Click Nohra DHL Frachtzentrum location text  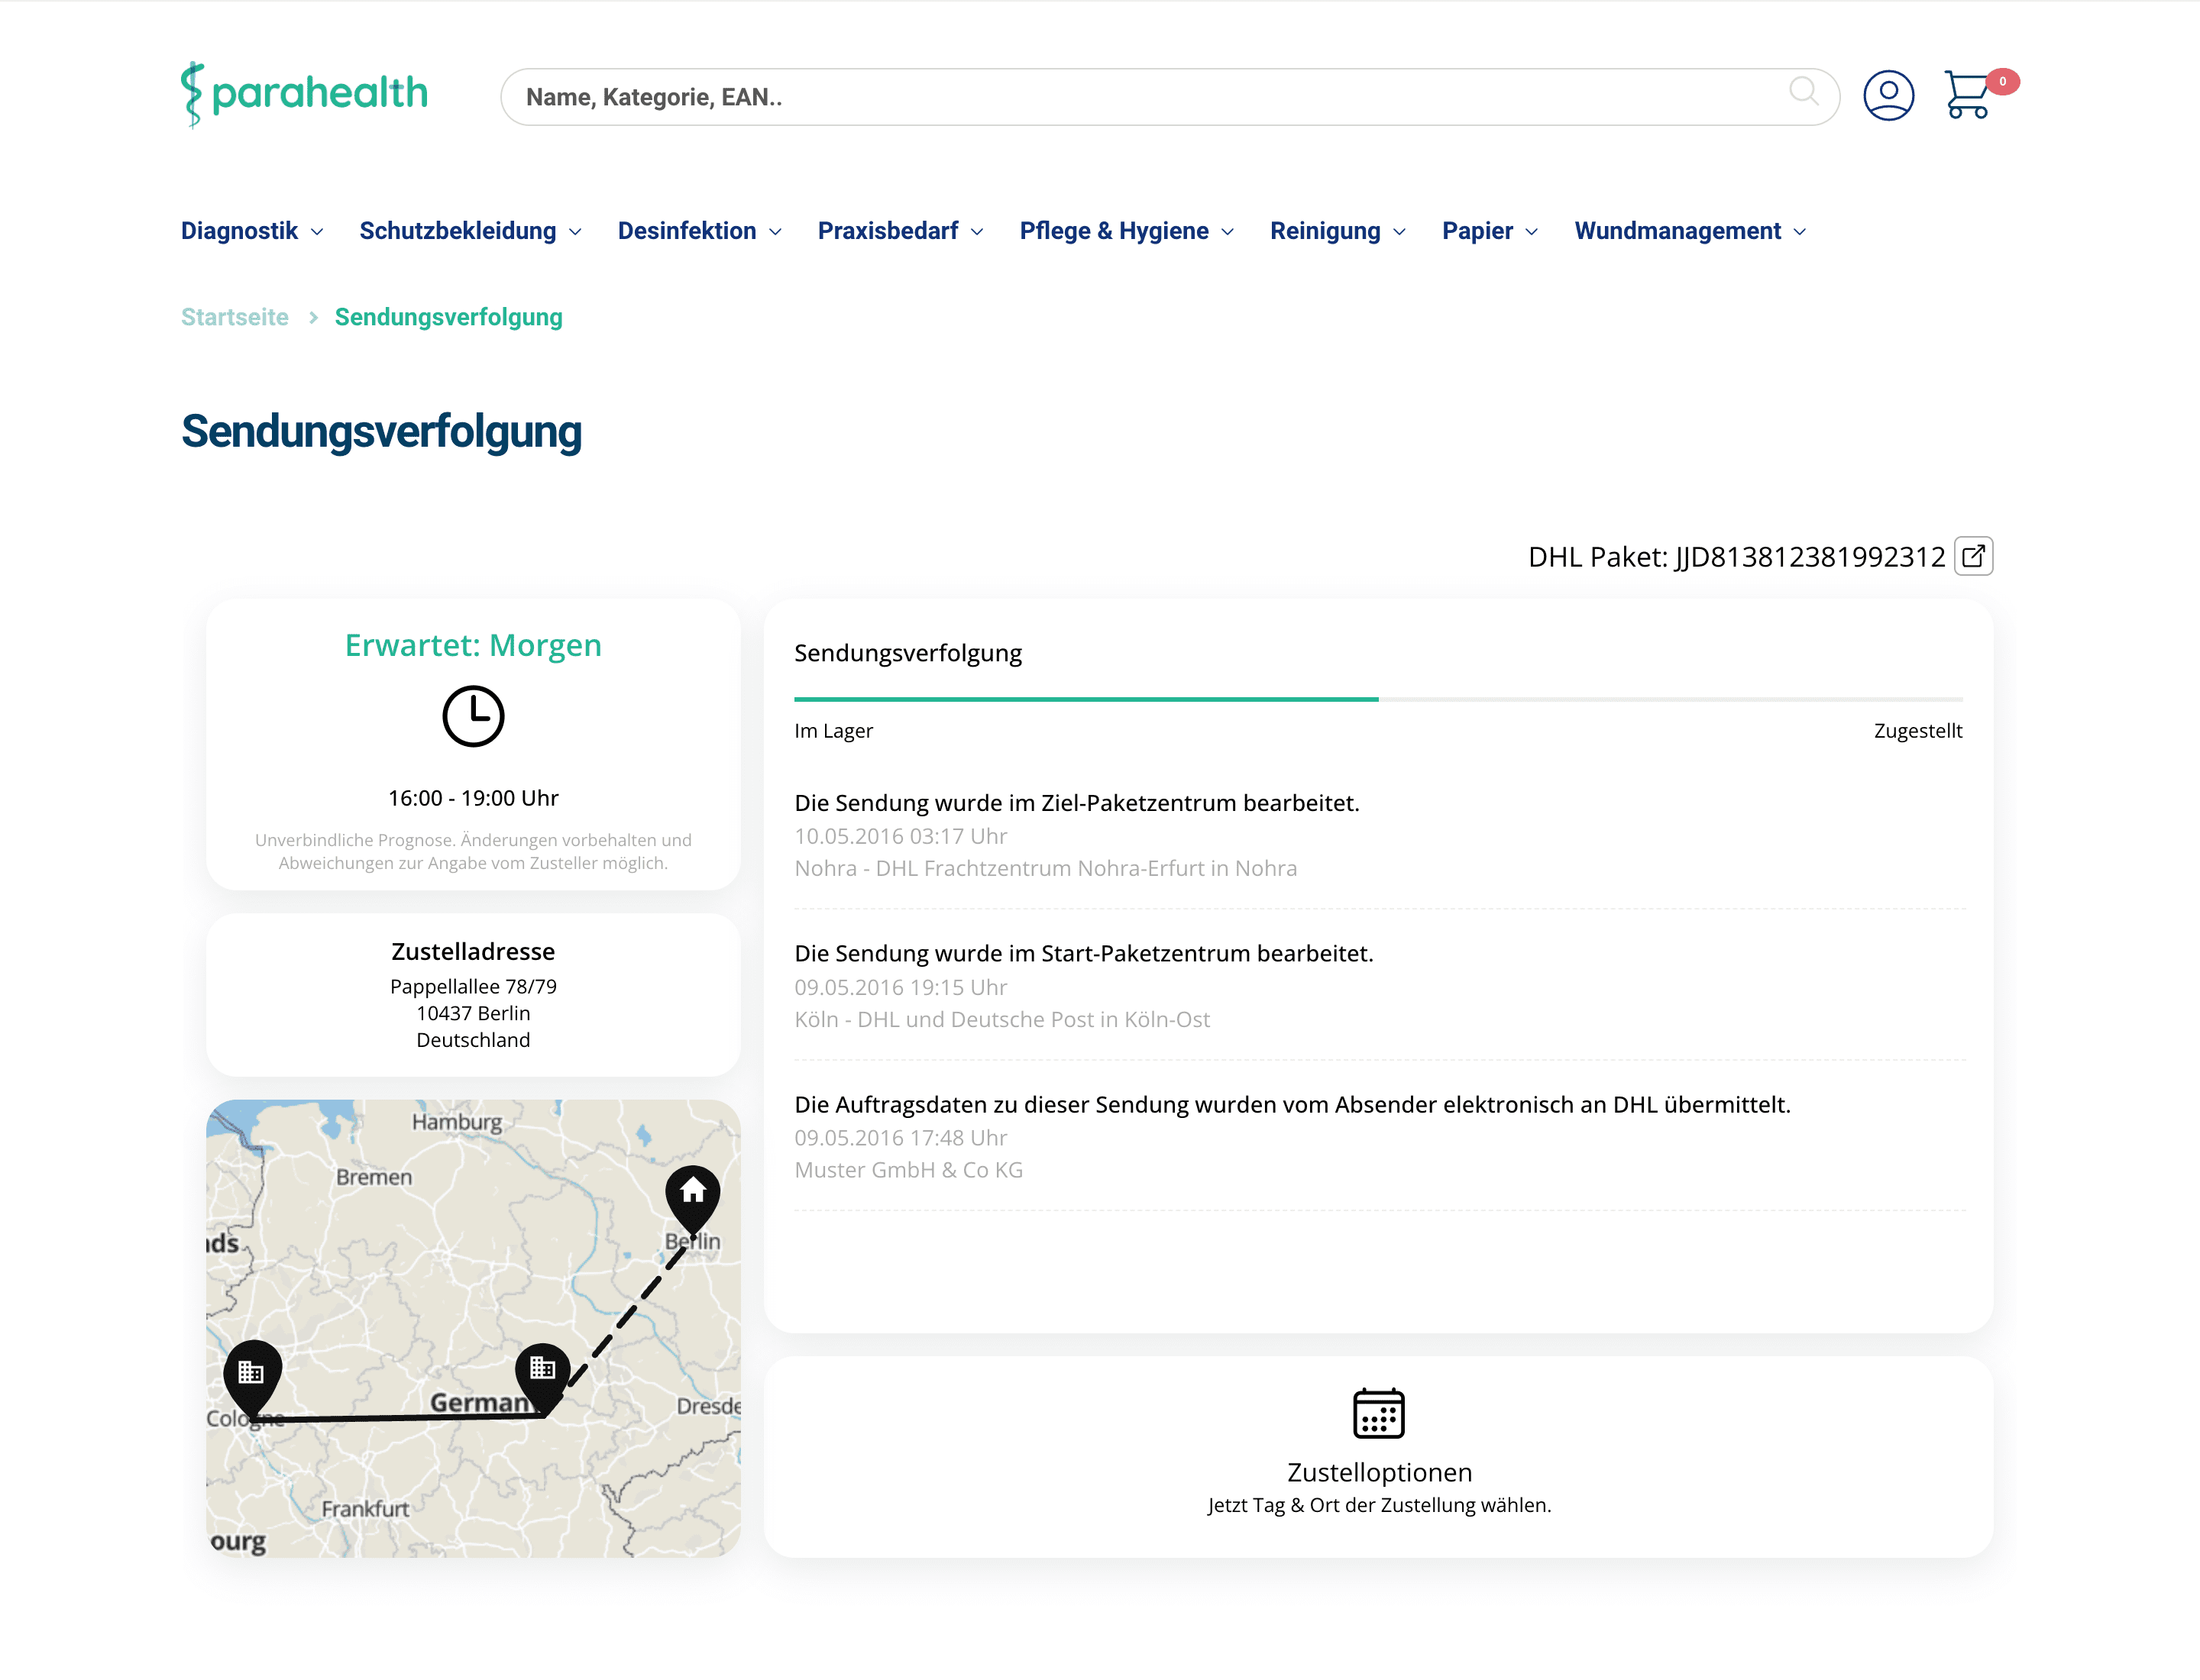coord(1046,868)
